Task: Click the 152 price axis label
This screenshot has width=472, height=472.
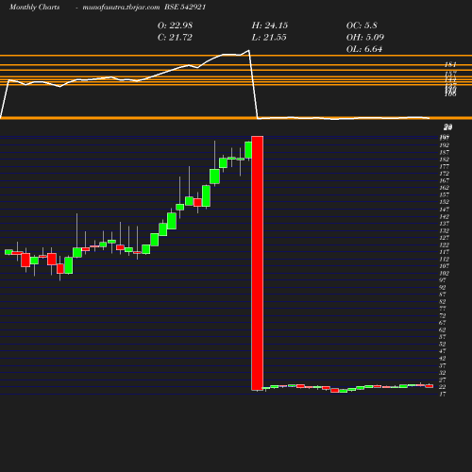Action: (x=445, y=202)
